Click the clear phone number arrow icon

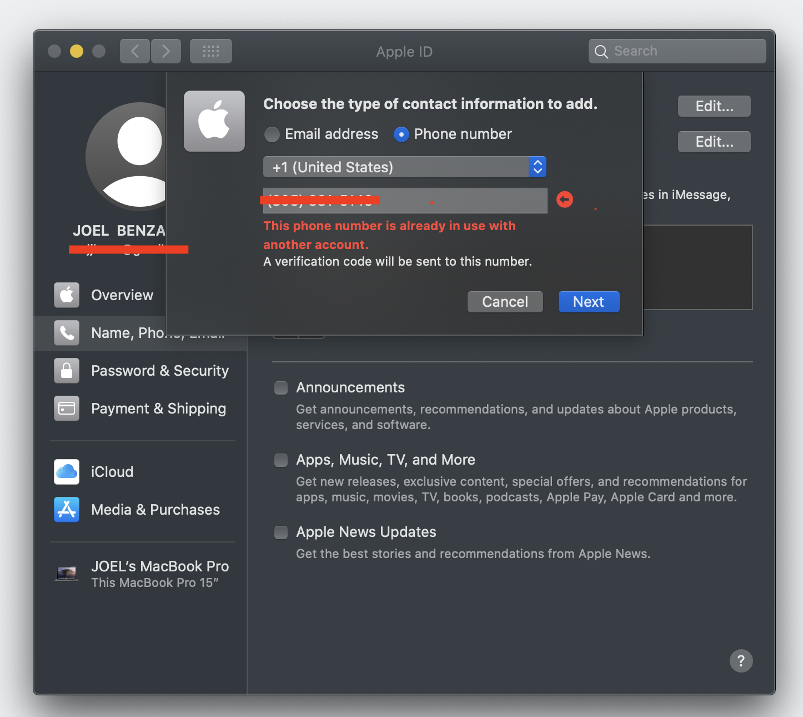click(x=564, y=199)
